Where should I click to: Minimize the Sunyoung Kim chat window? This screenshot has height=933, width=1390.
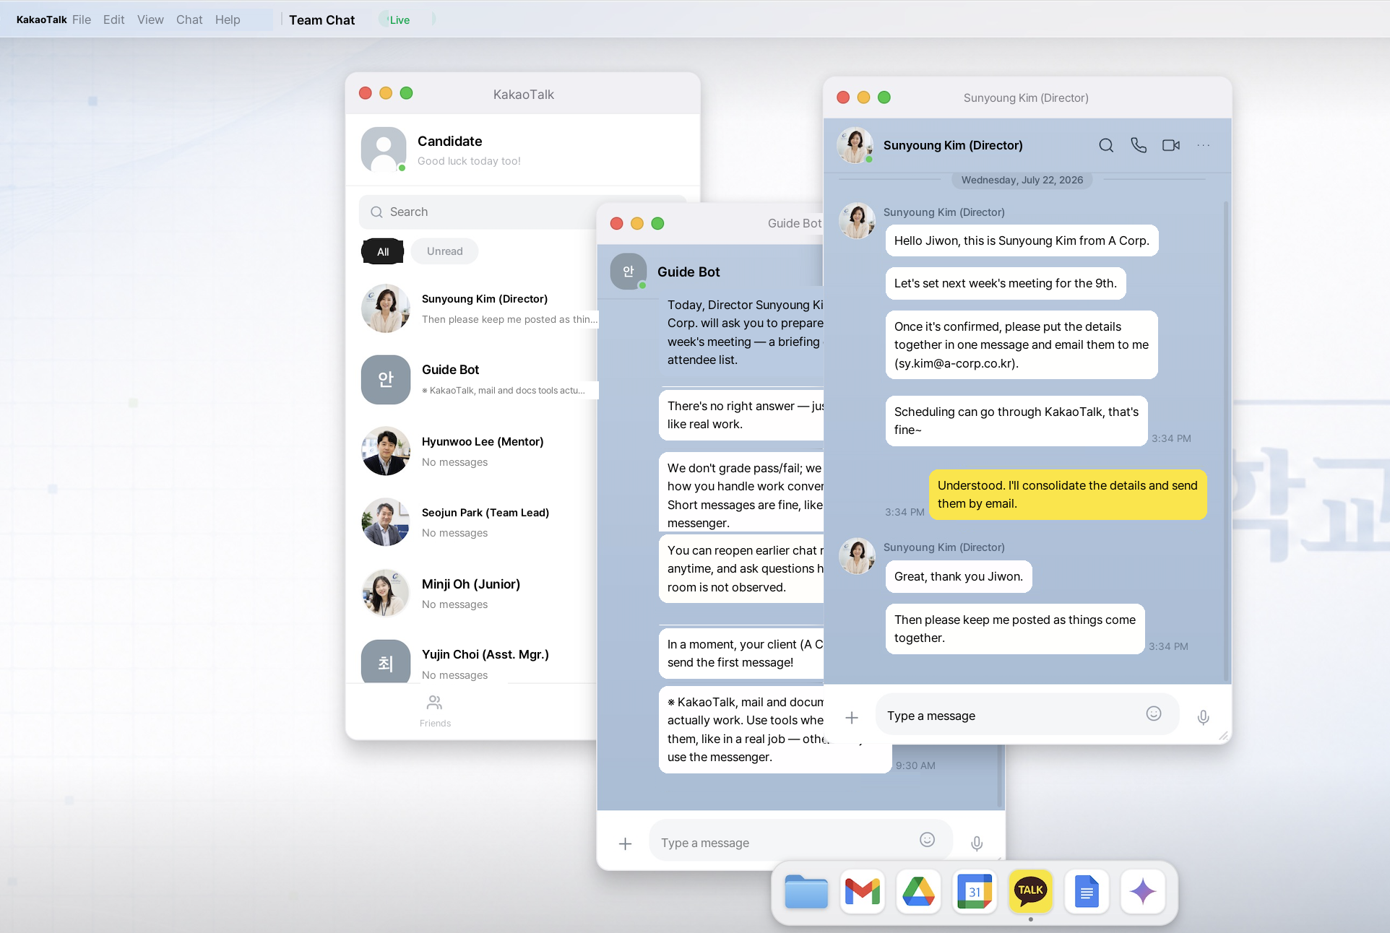click(x=863, y=97)
